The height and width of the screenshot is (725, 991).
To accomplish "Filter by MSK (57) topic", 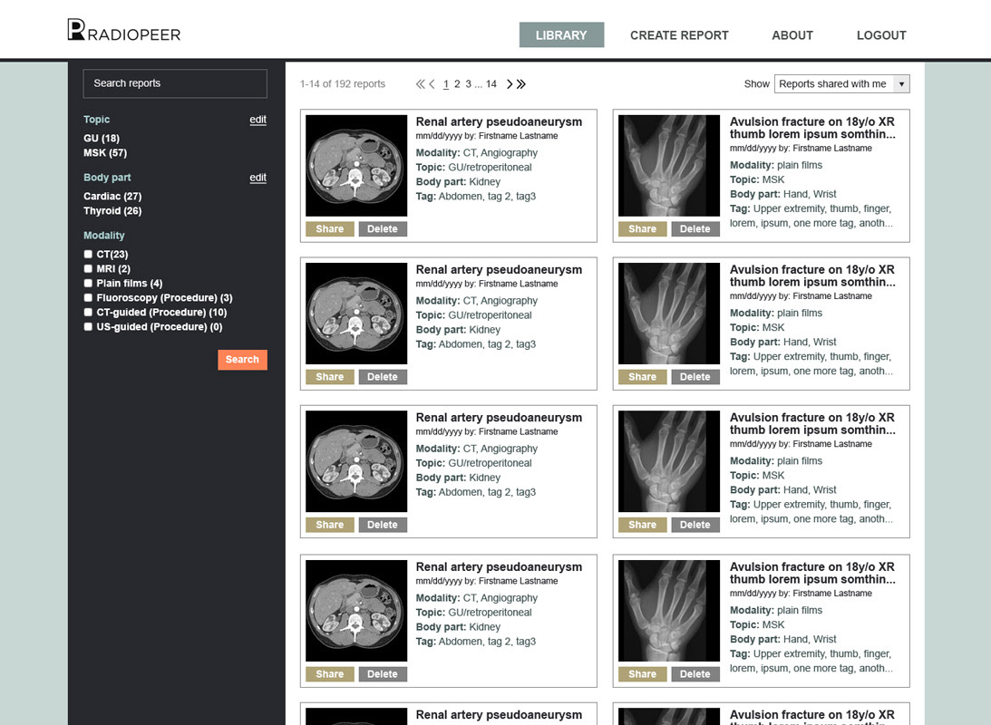I will pyautogui.click(x=105, y=153).
